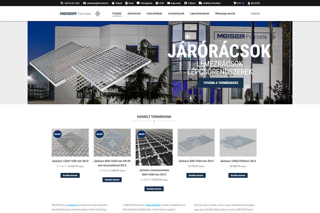Click the title Járórács 1000×1000mm 30×2
Image resolution: width=320 pixels, height=213 pixels.
(238, 161)
